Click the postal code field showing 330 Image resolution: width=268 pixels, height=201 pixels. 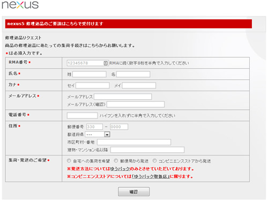tap(94, 127)
